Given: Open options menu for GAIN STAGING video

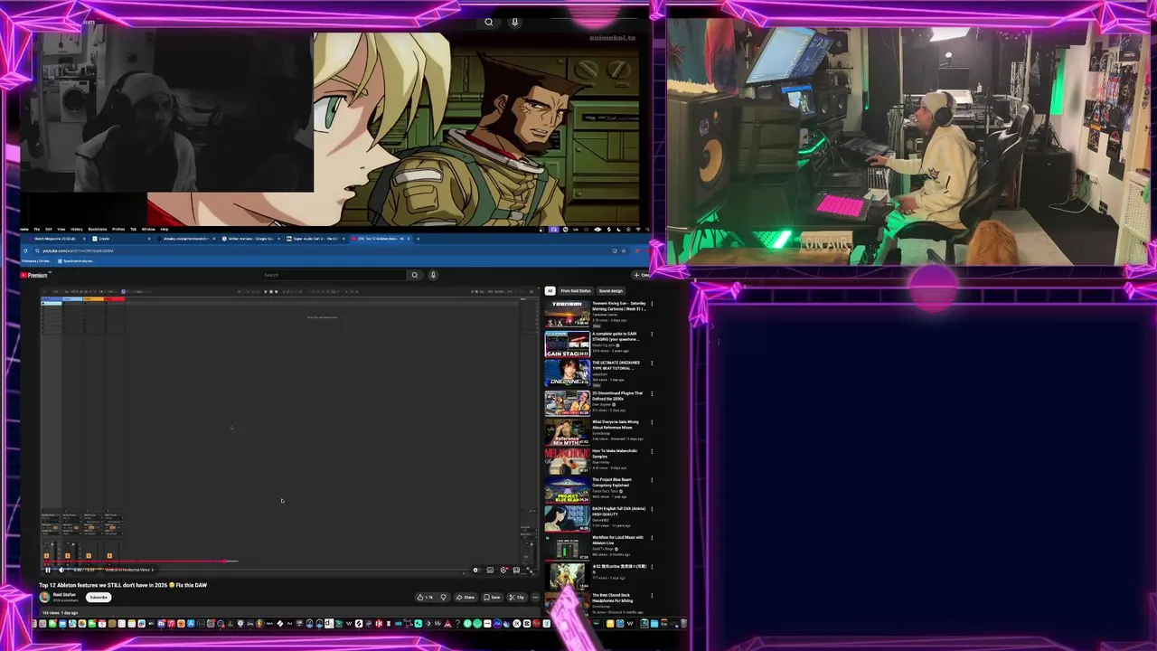Looking at the screenshot, I should (x=652, y=334).
